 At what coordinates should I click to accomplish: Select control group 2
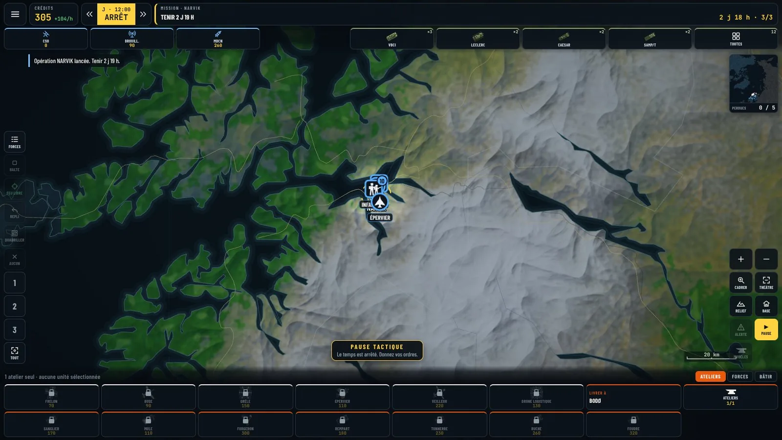pos(15,306)
